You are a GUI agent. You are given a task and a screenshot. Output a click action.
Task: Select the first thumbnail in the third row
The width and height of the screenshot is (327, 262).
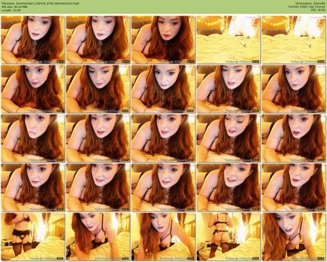pyautogui.click(x=33, y=138)
